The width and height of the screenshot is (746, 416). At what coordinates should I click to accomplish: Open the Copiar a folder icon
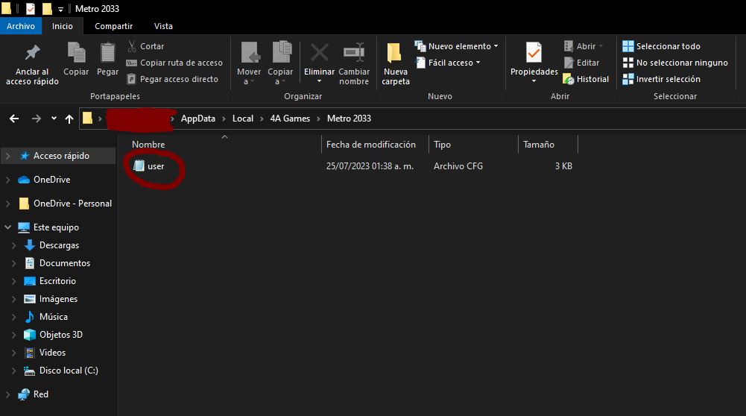point(281,52)
